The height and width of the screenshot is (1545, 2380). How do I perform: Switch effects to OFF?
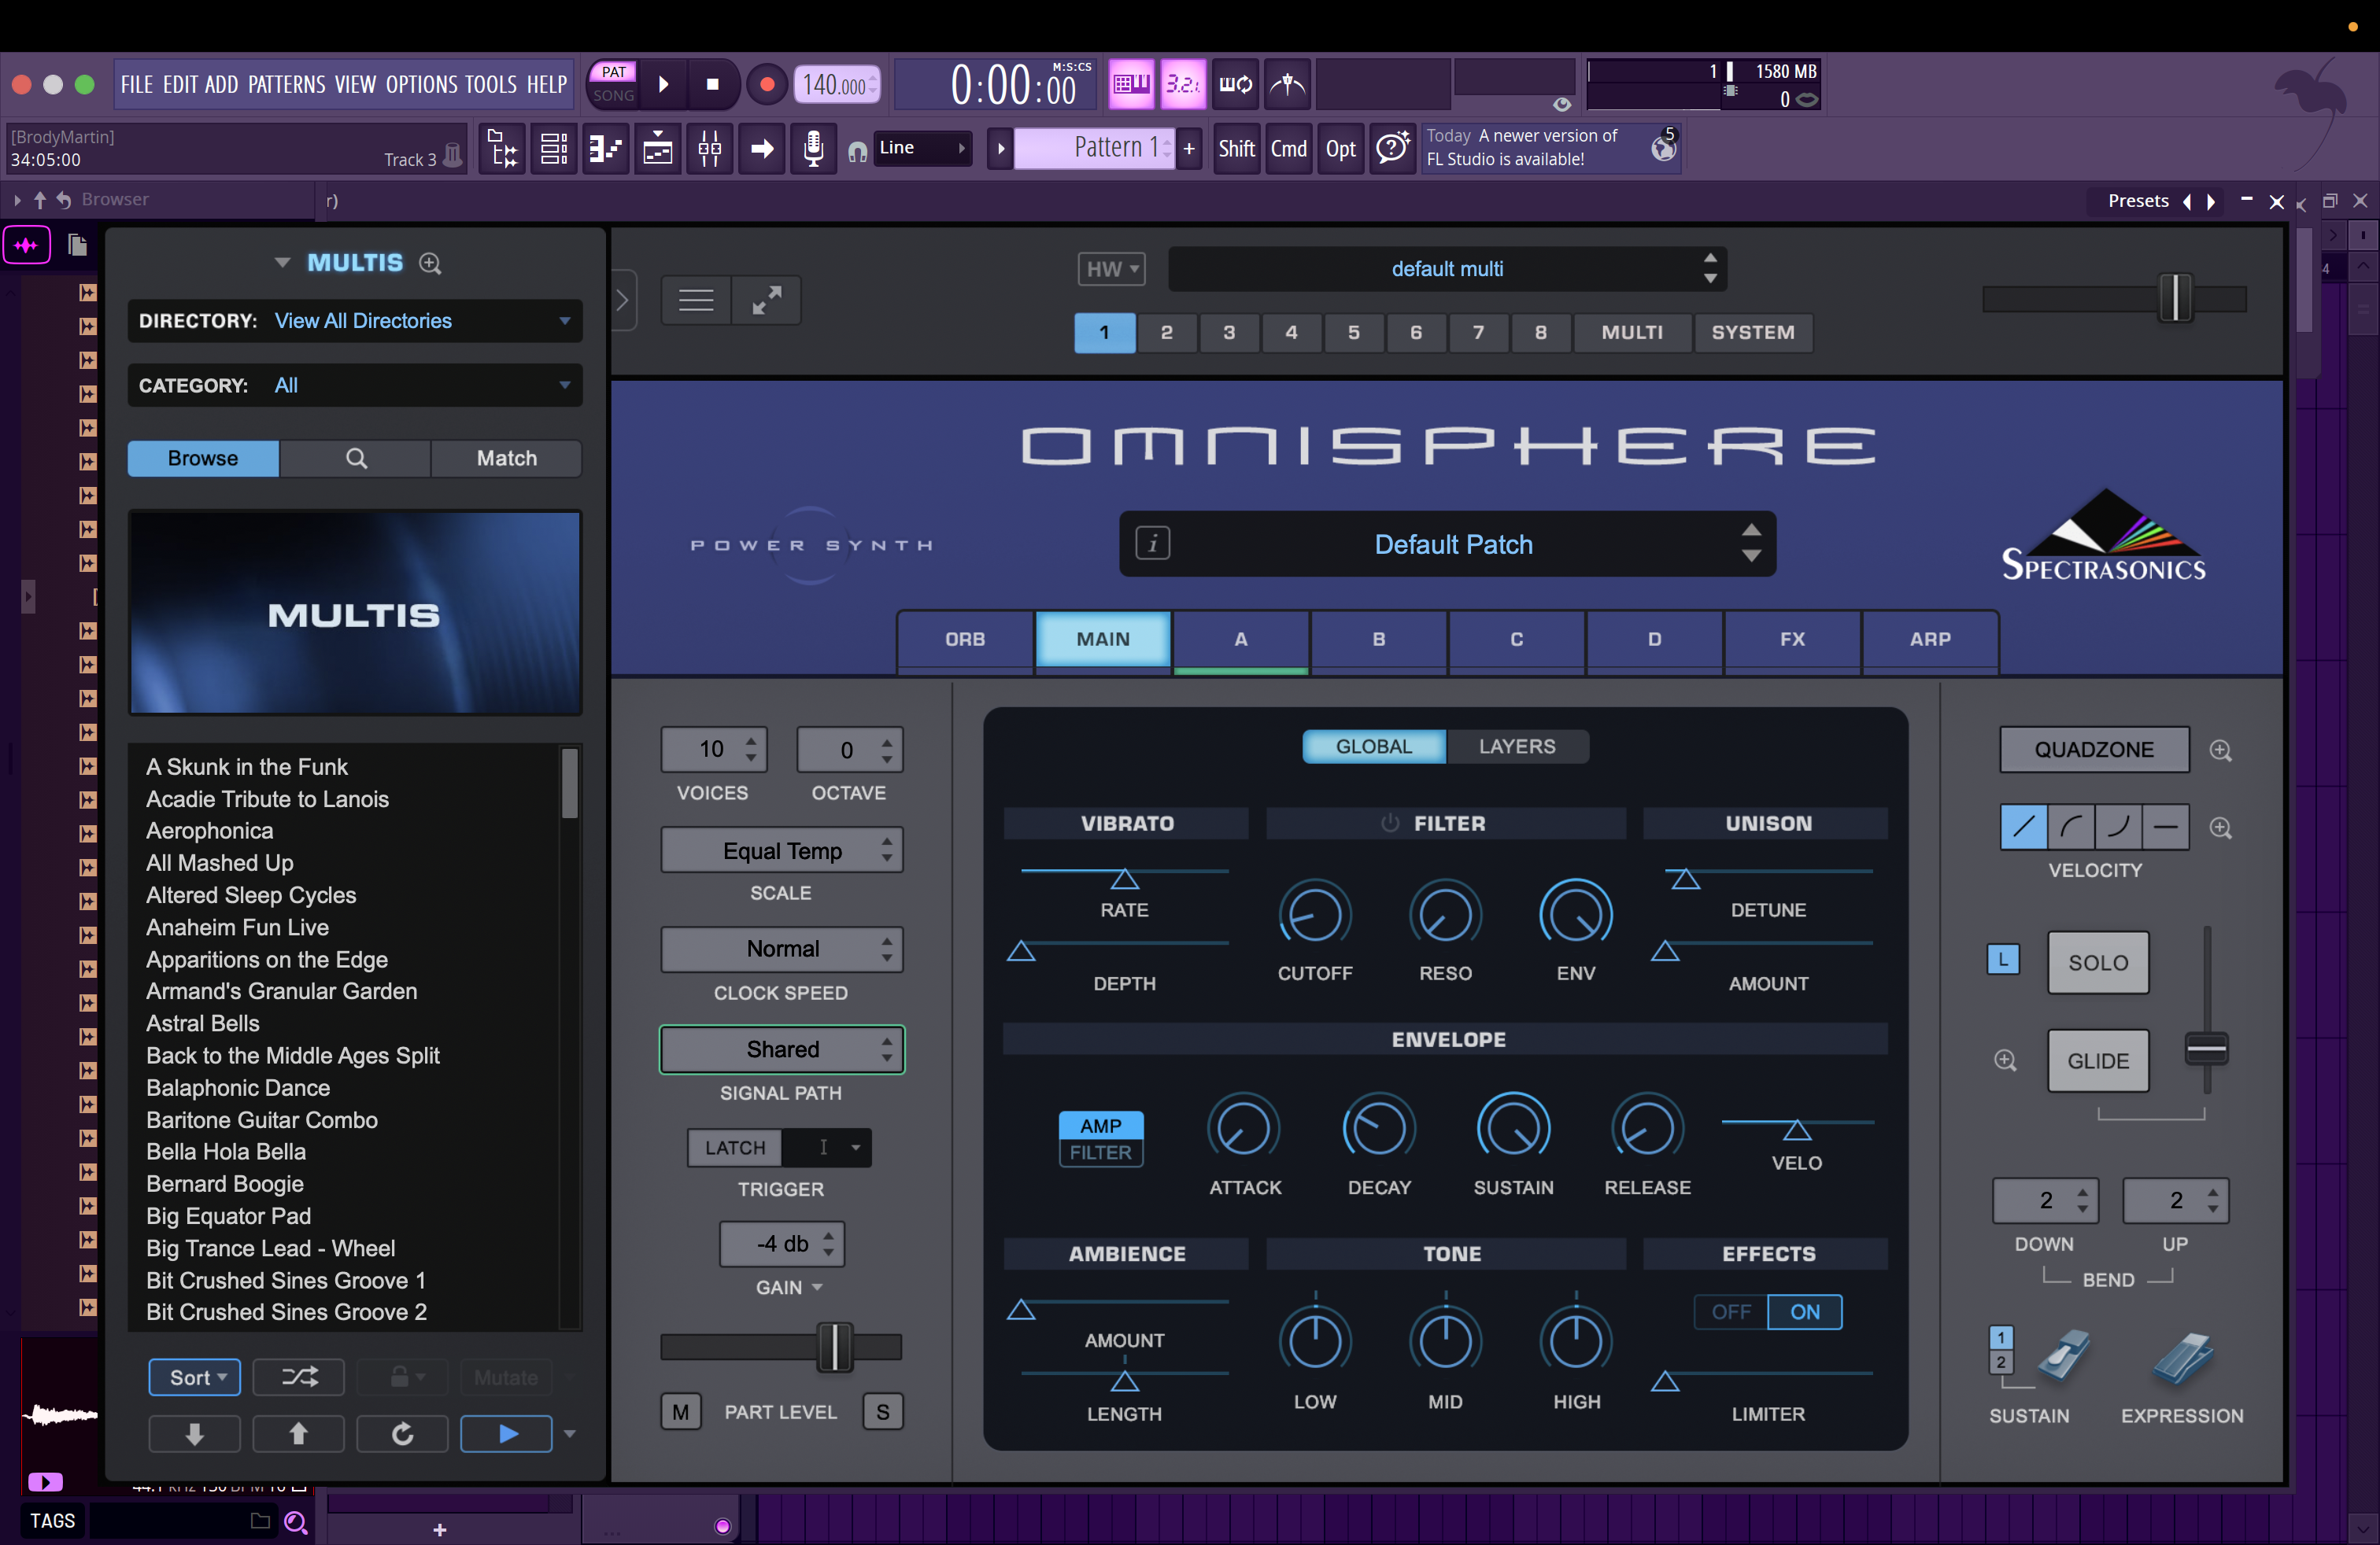(1731, 1312)
